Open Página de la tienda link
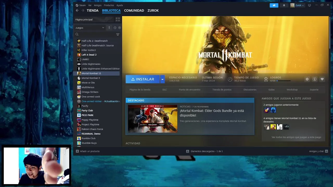 click(x=140, y=90)
